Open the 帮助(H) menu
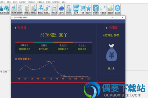Screen dimensions: 148x98 (64, 2)
